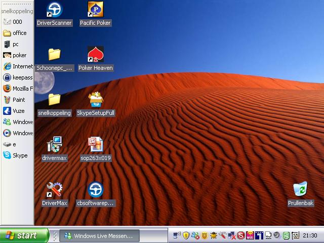The width and height of the screenshot is (324, 243).
Task: Open the Start menu
Action: click(x=24, y=235)
